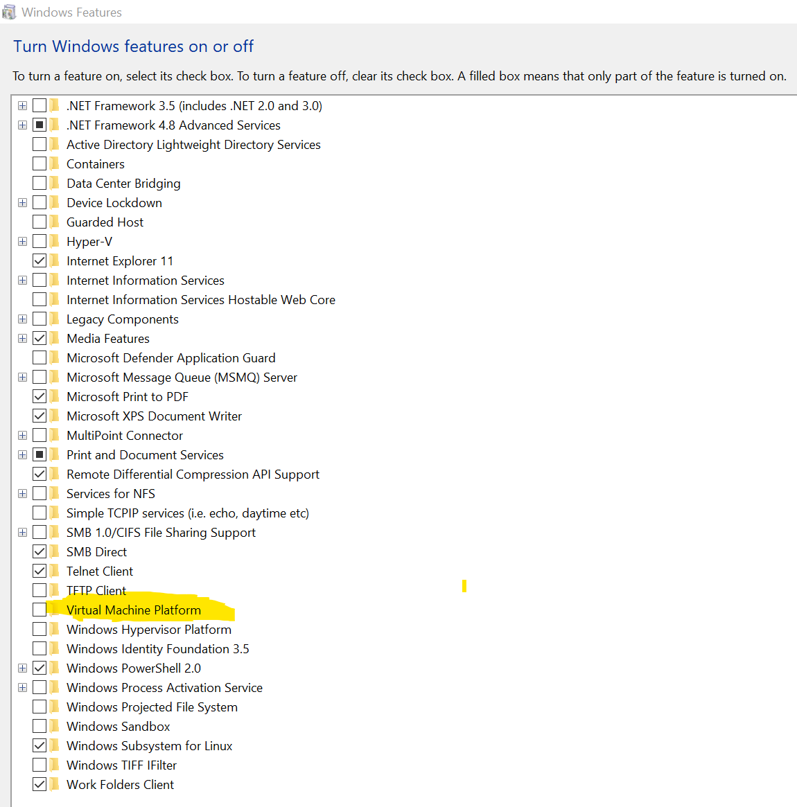
Task: Click folder icon next to Media Features
Action: (x=55, y=338)
